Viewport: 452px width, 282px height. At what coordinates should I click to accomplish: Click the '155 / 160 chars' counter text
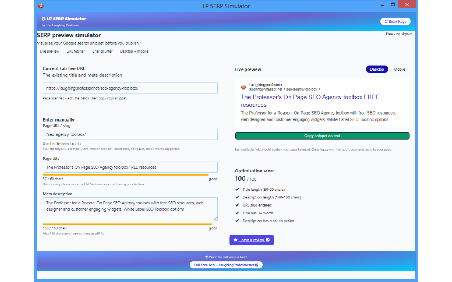tap(55, 228)
